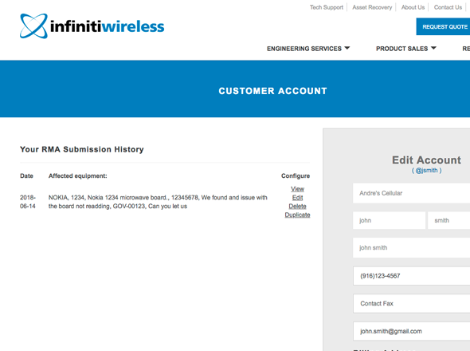Click the @jsmith username link
Image resolution: width=470 pixels, height=351 pixels.
pyautogui.click(x=426, y=170)
